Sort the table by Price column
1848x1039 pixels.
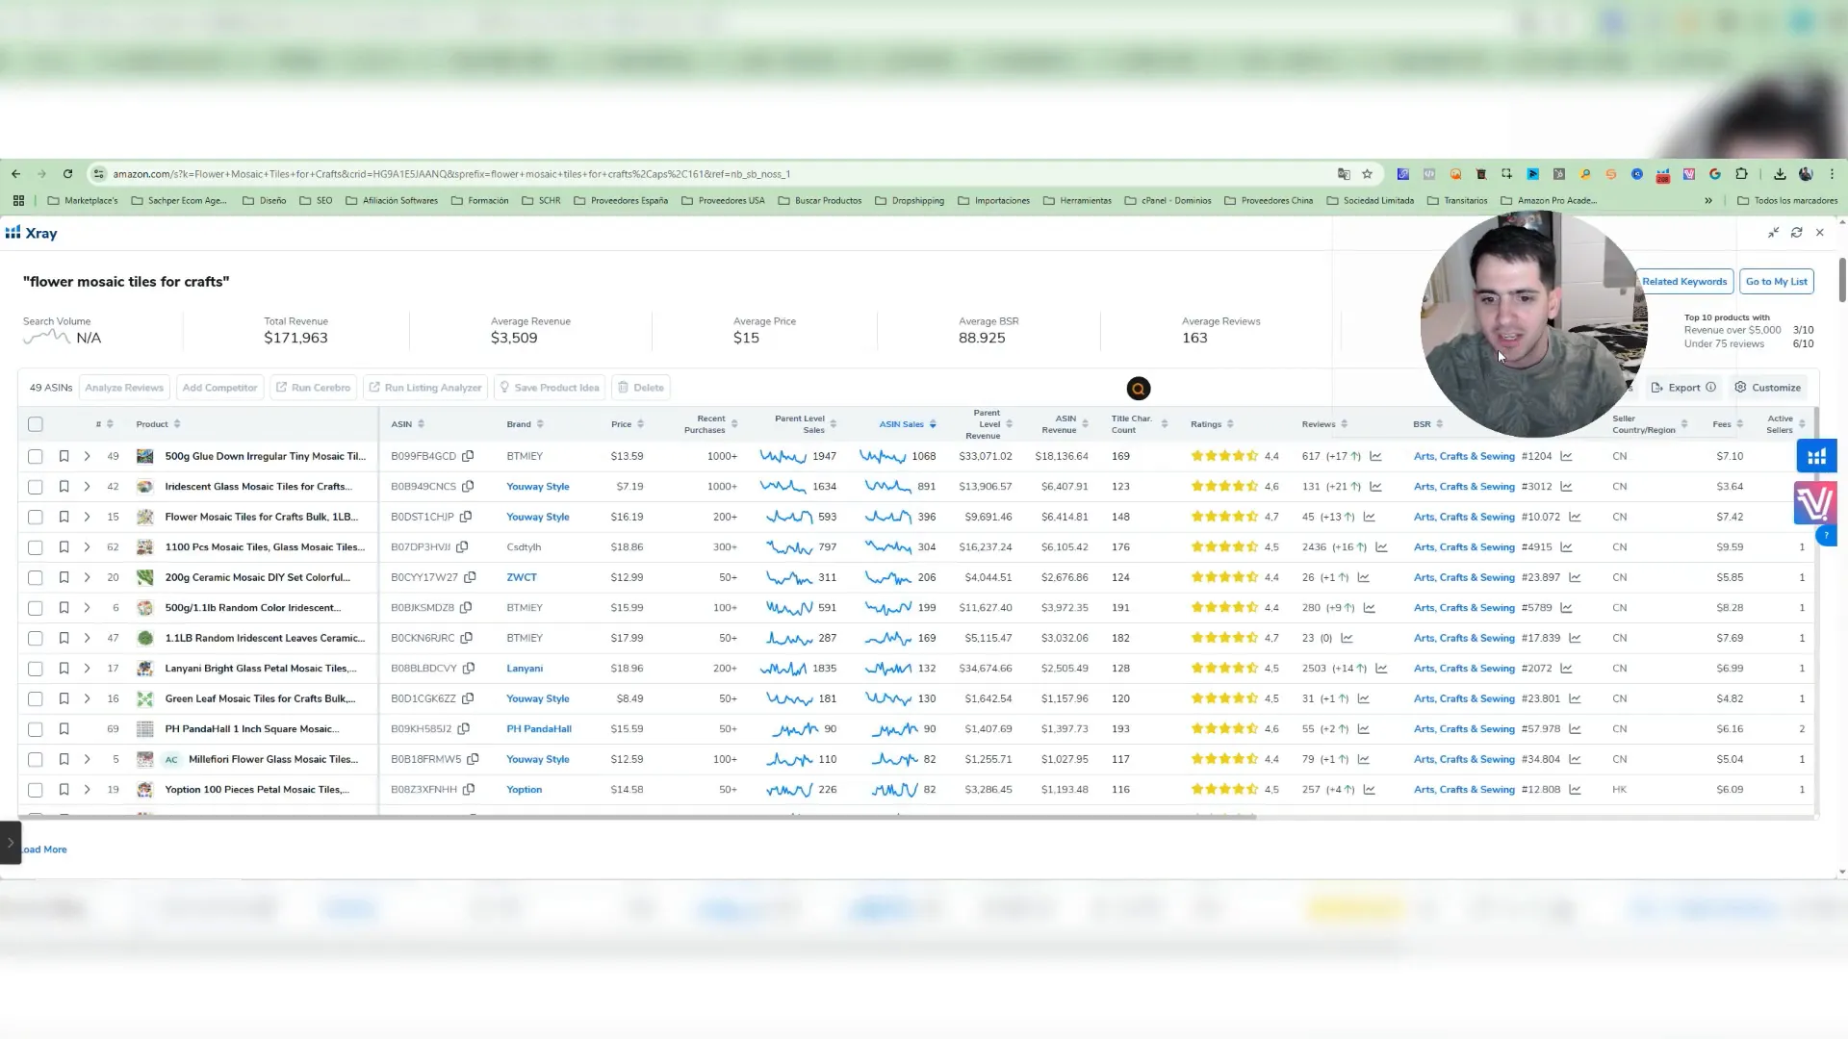[628, 424]
